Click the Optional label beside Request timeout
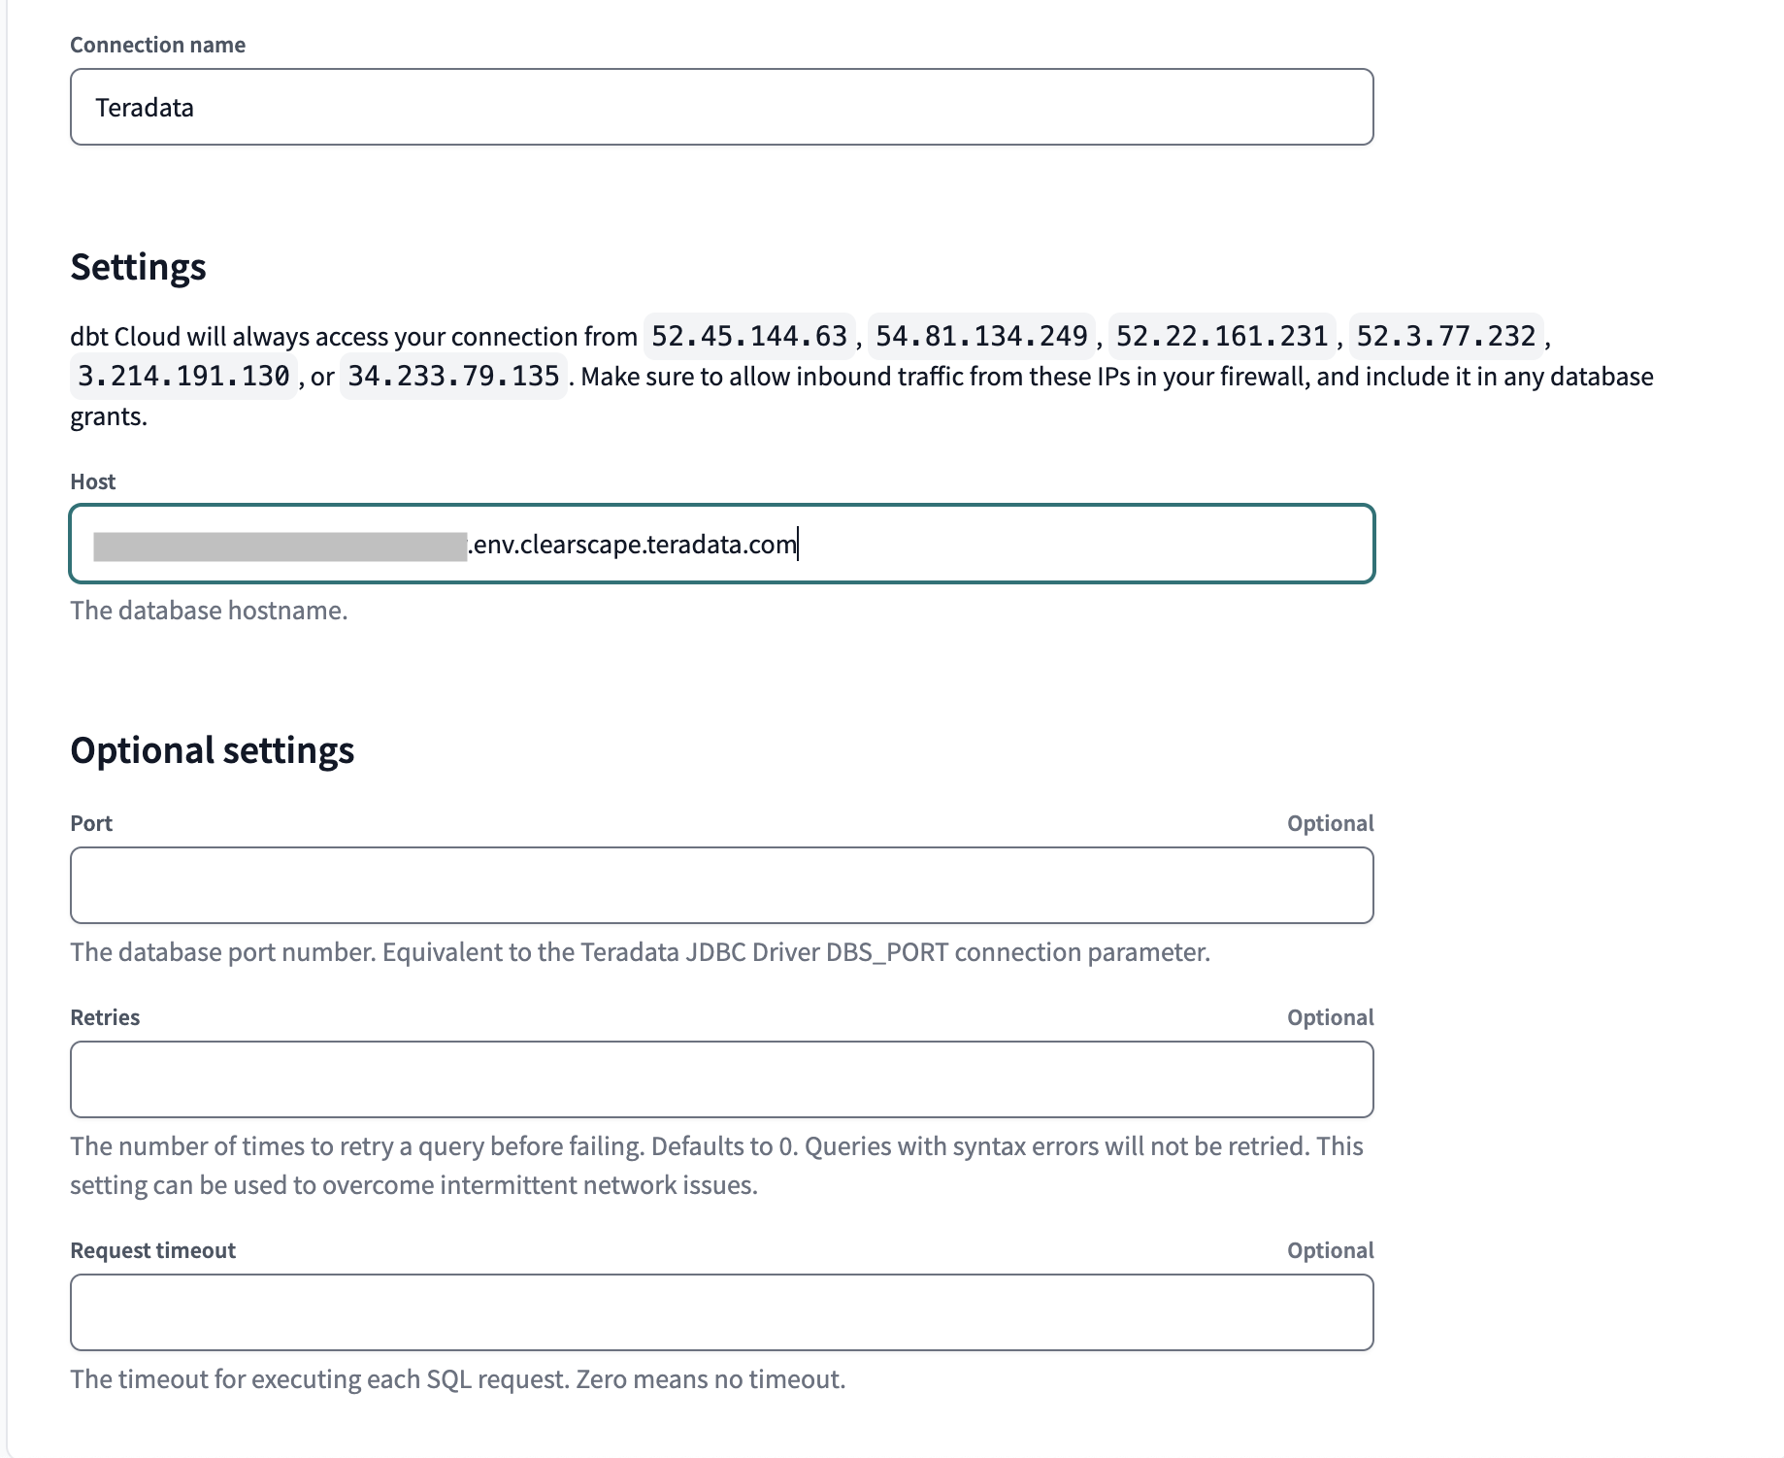Image resolution: width=1784 pixels, height=1458 pixels. coord(1330,1250)
